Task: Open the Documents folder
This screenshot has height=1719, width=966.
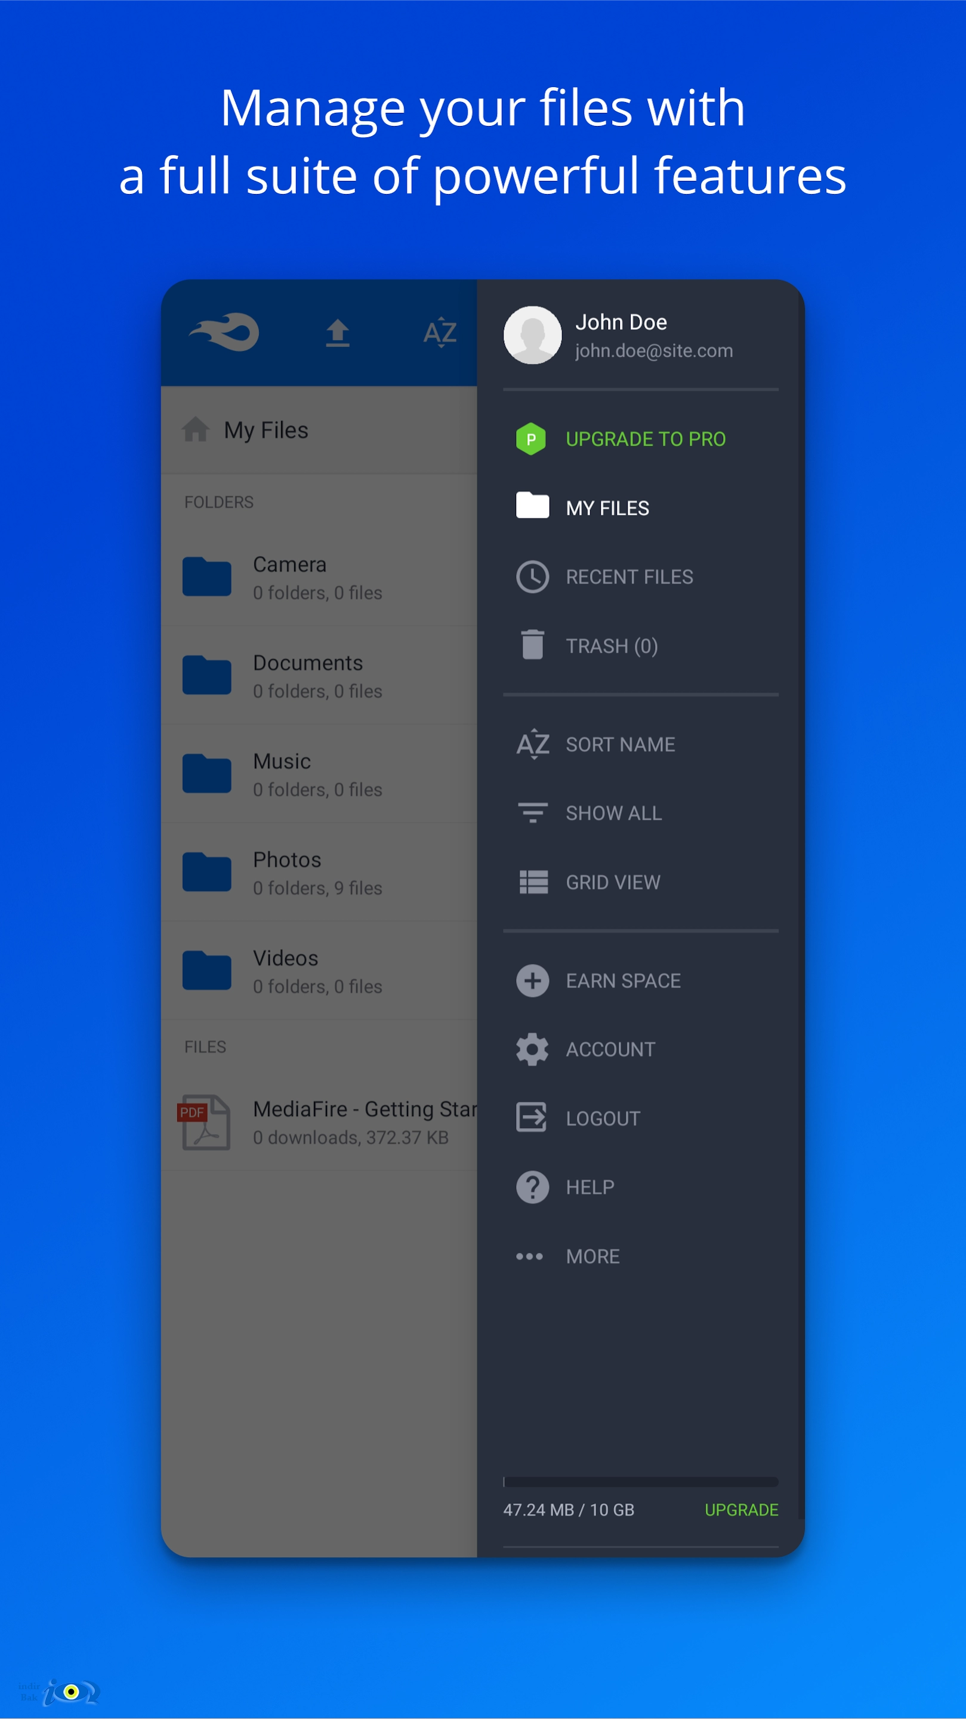Action: 319,676
